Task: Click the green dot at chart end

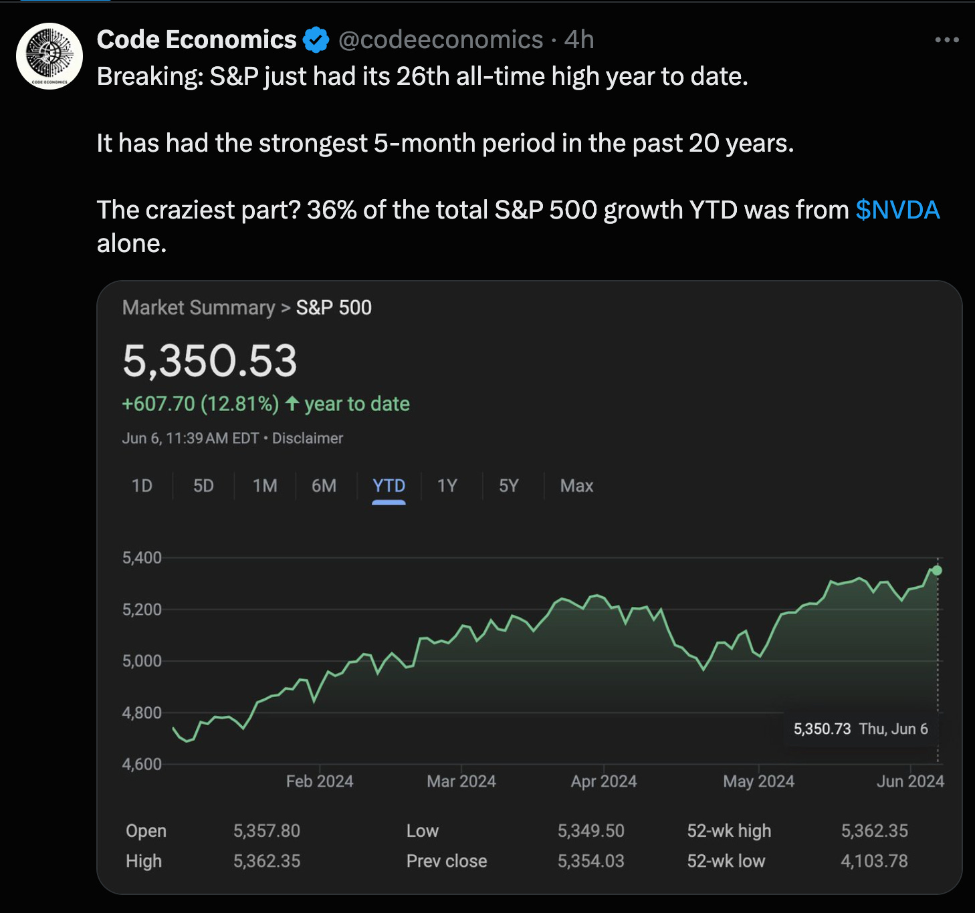Action: pyautogui.click(x=937, y=570)
